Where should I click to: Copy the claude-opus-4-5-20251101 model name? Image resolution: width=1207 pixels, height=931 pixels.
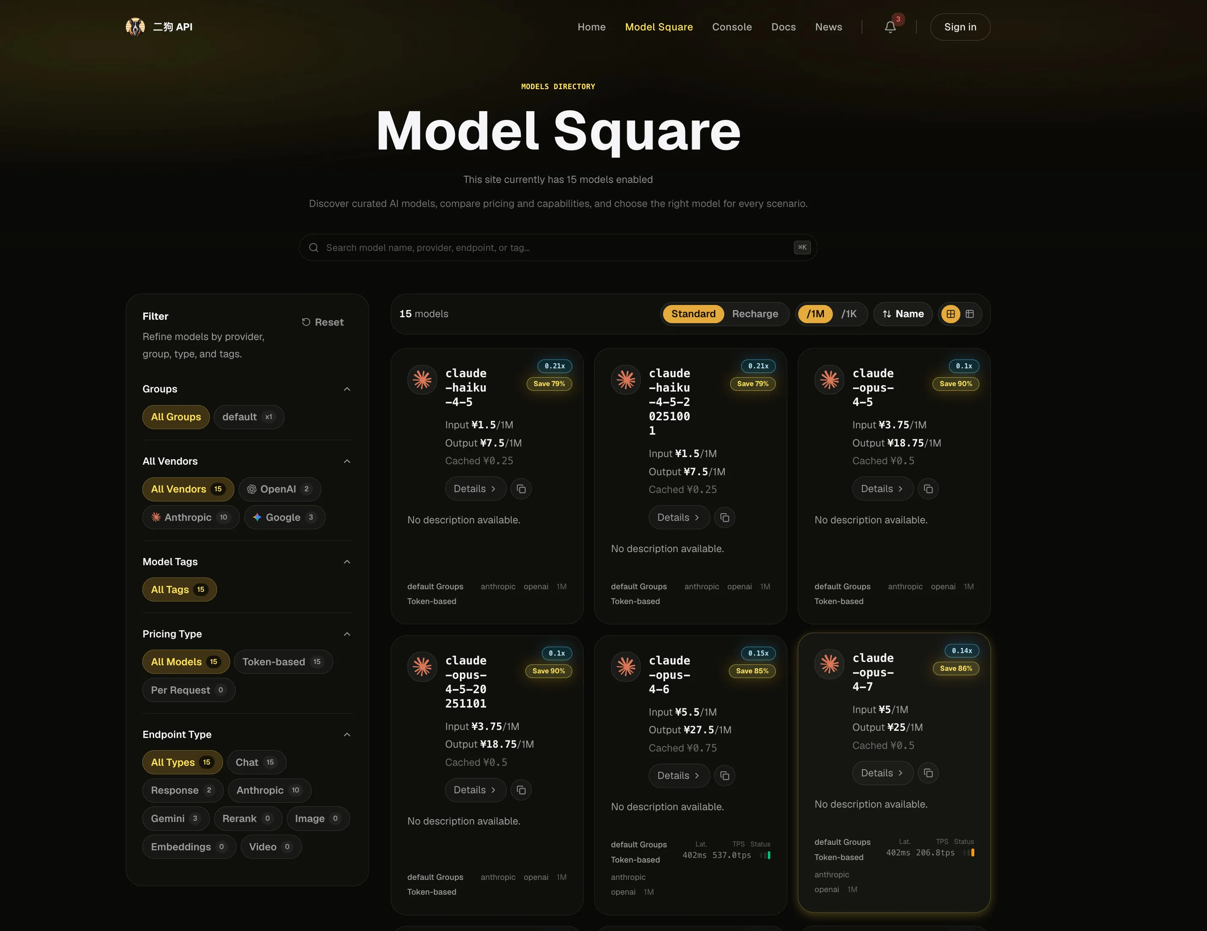(521, 790)
